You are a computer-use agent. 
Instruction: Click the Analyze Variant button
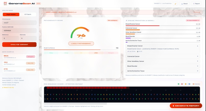click(19, 44)
